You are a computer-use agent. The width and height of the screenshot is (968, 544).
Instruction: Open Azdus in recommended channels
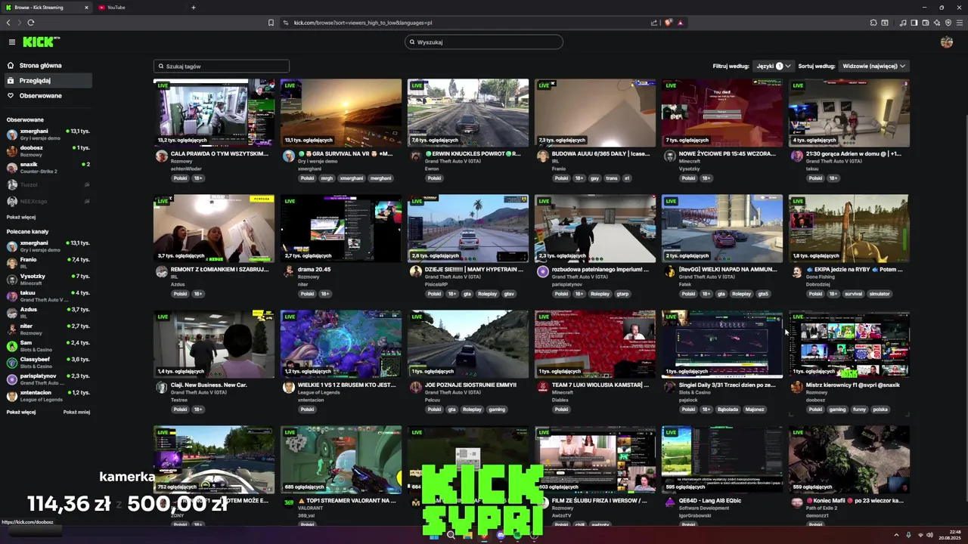[x=48, y=313]
